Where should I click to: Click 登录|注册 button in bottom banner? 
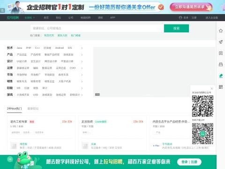click(x=189, y=162)
